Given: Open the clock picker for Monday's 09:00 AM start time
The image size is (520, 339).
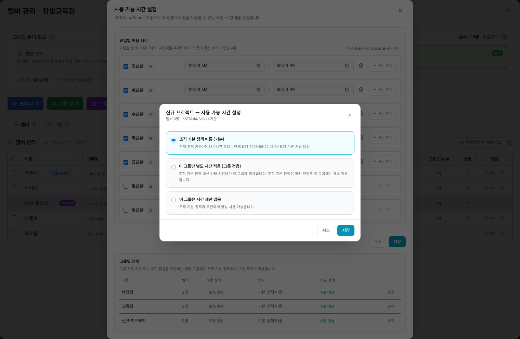Looking at the screenshot, I should [258, 66].
